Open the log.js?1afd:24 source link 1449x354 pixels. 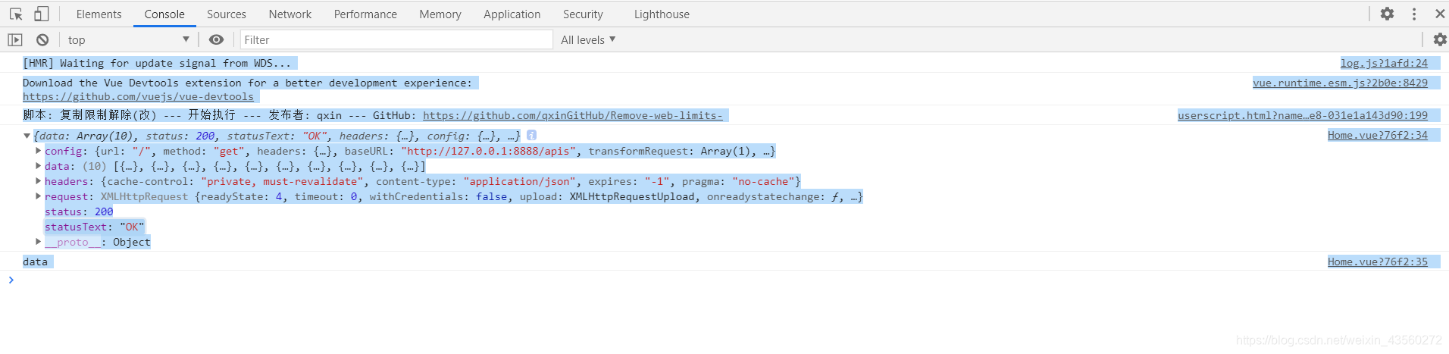click(x=1384, y=63)
